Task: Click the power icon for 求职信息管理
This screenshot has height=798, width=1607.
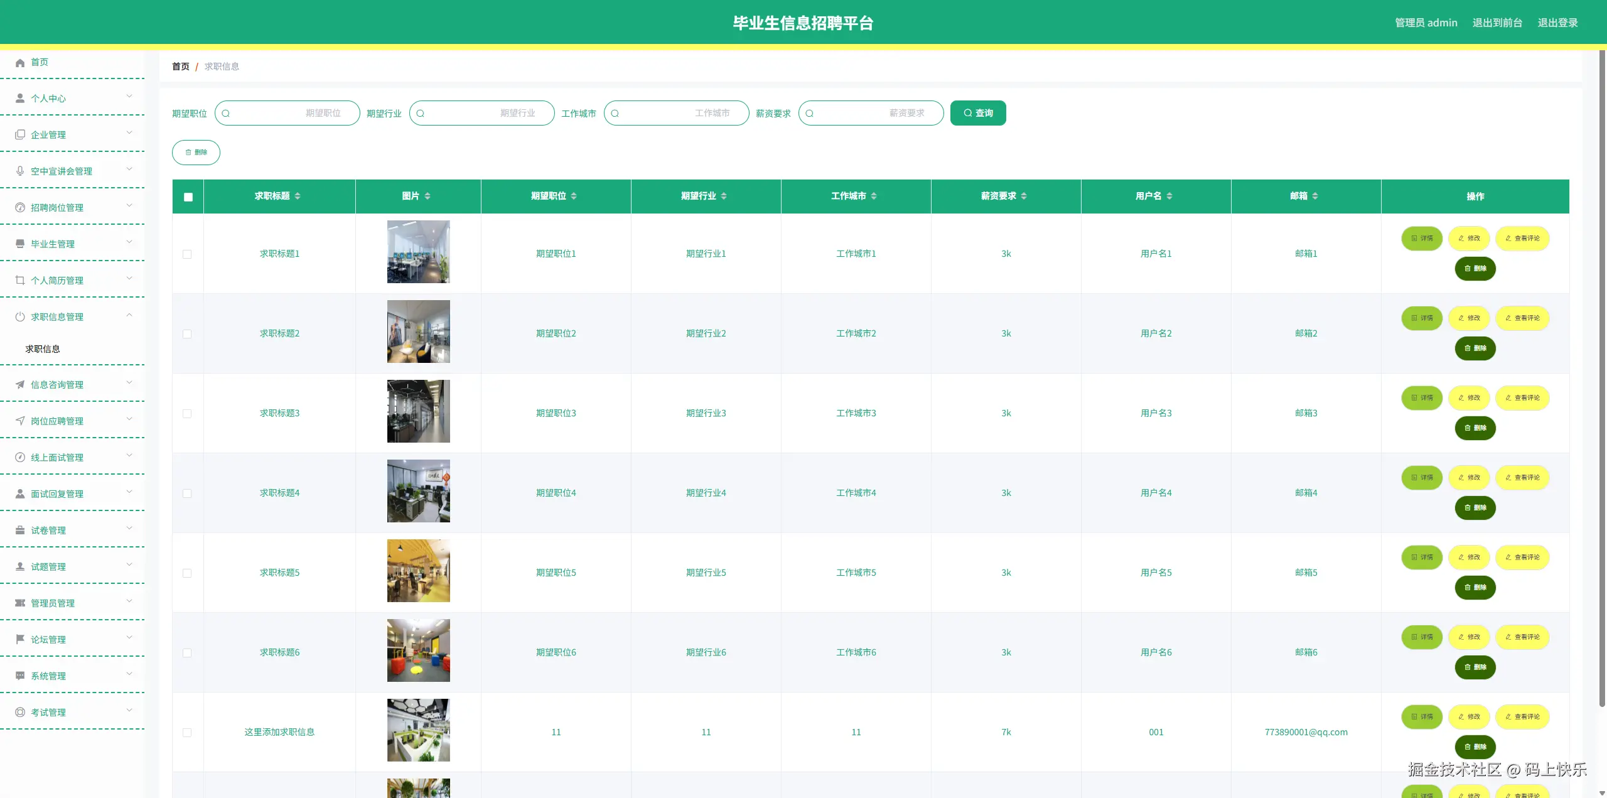Action: pyautogui.click(x=20, y=316)
